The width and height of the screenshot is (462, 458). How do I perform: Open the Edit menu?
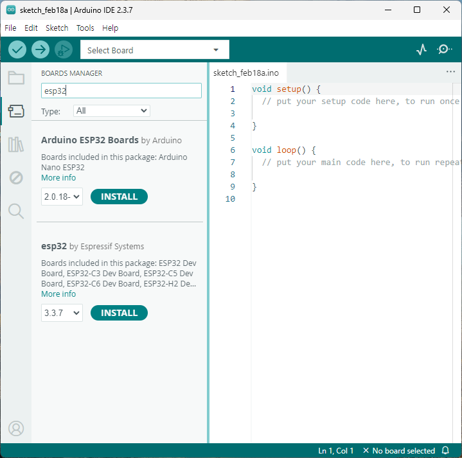tap(31, 28)
